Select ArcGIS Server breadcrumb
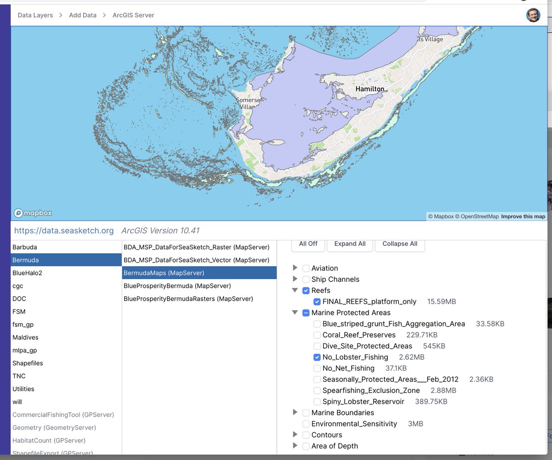 click(133, 15)
